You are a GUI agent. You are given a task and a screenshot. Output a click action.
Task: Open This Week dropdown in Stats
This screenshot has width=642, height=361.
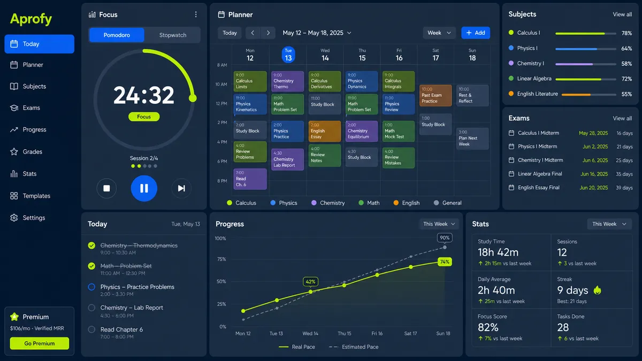pos(609,224)
